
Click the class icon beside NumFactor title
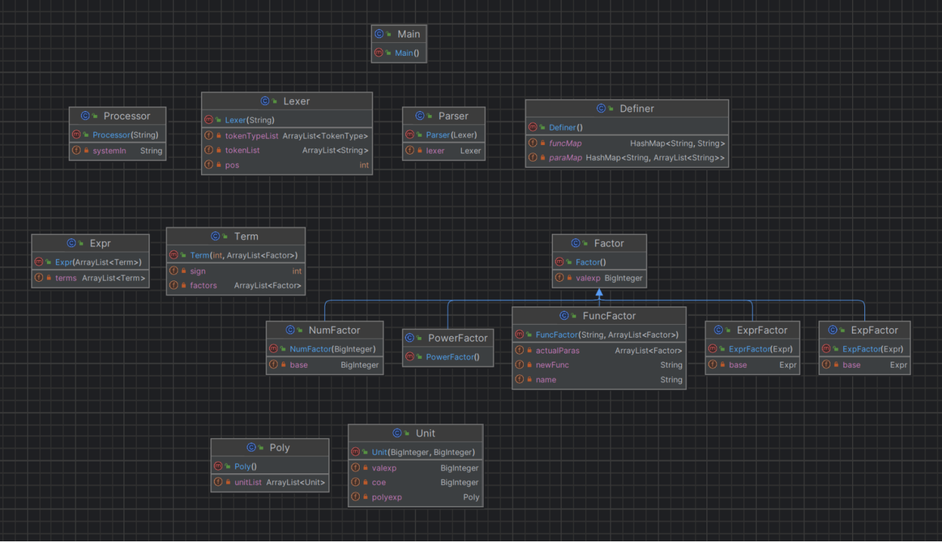[x=290, y=330]
